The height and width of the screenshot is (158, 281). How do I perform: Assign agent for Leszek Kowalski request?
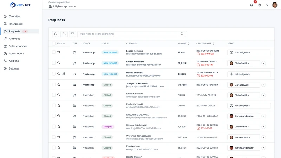(x=249, y=52)
